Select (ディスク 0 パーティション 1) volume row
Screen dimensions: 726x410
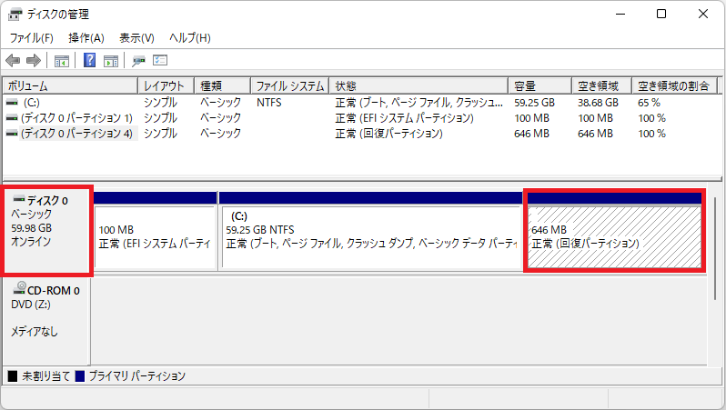click(x=76, y=118)
